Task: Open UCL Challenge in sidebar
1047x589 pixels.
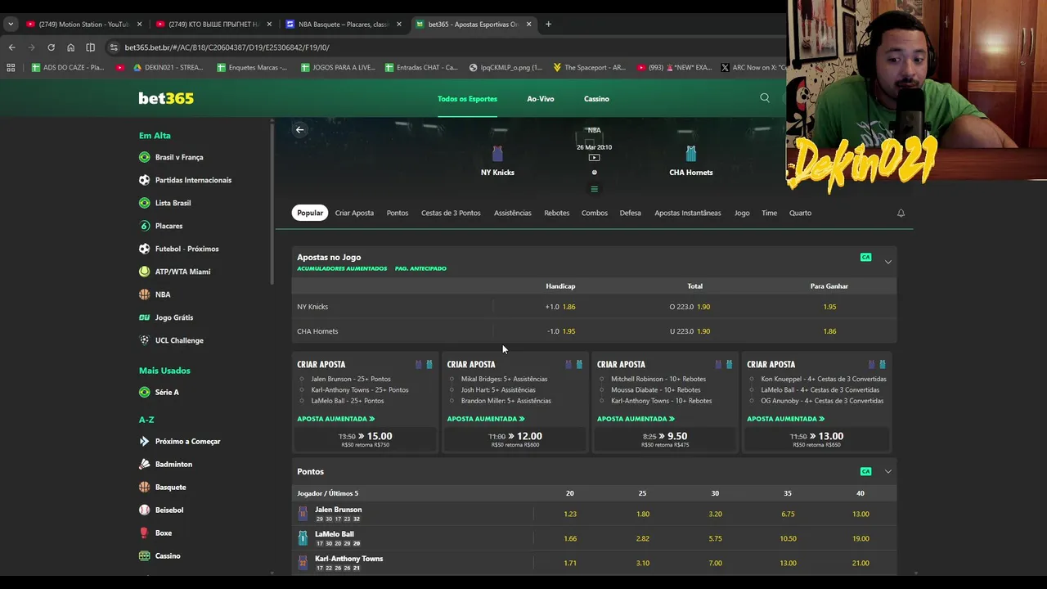Action: 179,340
